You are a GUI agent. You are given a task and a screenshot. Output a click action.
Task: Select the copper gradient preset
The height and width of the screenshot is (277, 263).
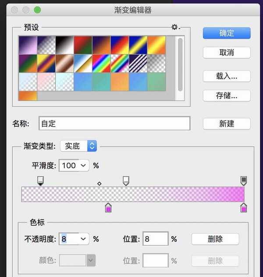[64, 64]
